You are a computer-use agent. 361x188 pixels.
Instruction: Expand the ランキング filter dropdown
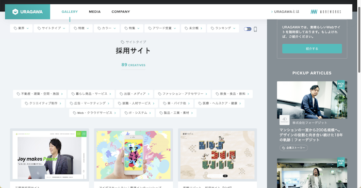[223, 28]
